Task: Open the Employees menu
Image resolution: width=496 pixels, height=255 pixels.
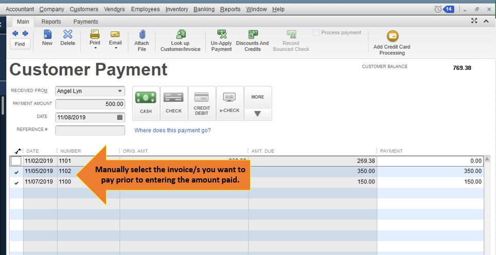Action: [x=146, y=9]
